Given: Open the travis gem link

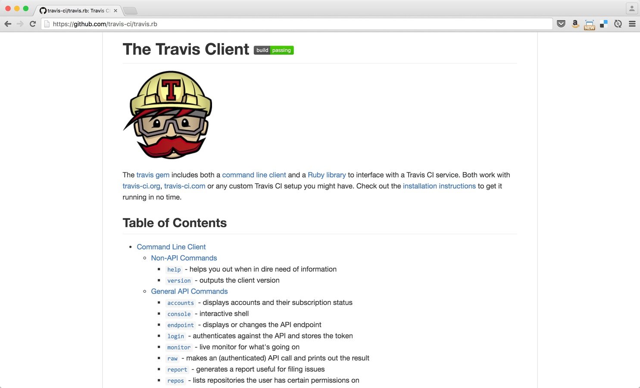Looking at the screenshot, I should (153, 175).
